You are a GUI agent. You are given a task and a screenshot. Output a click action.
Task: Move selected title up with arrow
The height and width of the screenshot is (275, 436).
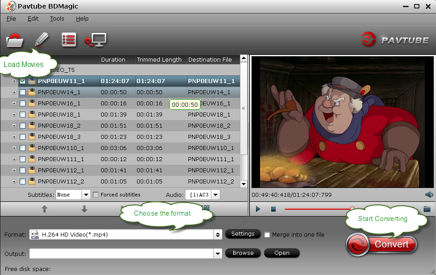click(x=44, y=209)
